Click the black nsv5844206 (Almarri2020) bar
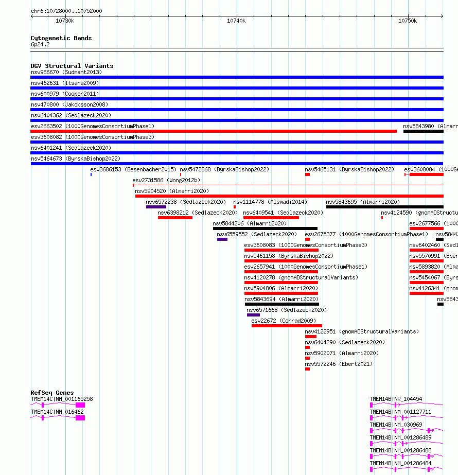Image resolution: width=458 pixels, height=475 pixels. pos(266,228)
